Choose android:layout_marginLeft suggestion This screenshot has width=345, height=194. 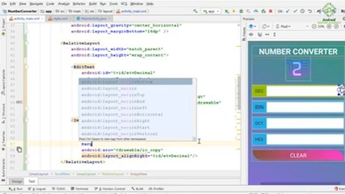coord(135,108)
